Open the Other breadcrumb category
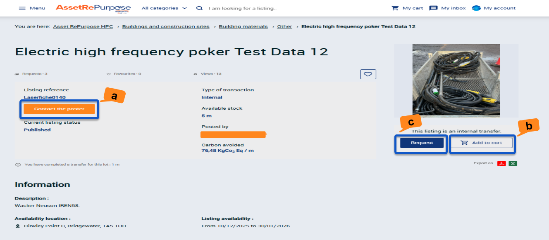Viewport: 549px width, 240px height. click(284, 26)
